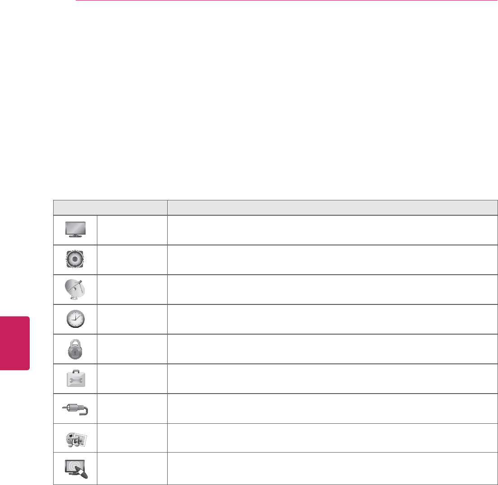Click the wide description cell in toolbox row
Screen dimensions: 498x485
329,378
